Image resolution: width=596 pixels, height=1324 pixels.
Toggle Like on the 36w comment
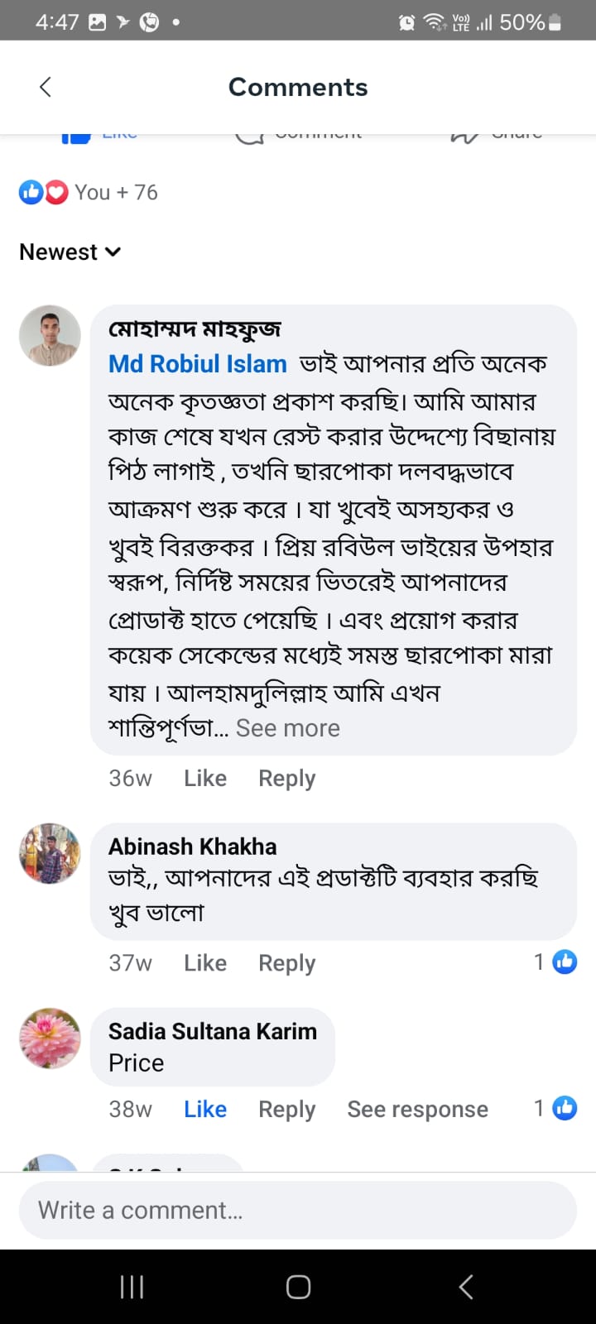pos(205,778)
